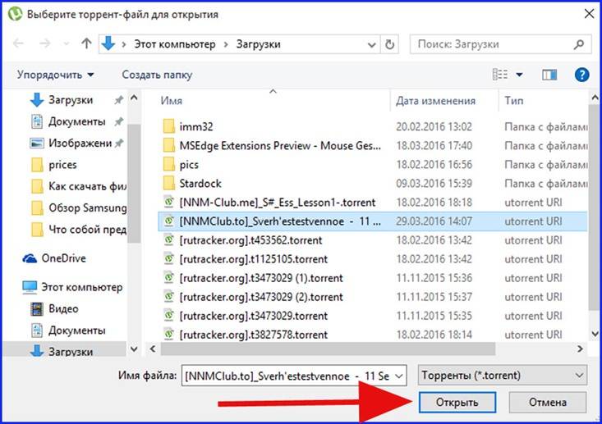Select Этот компьютер in navigation pane
Viewport: 602px width, 424px height.
tap(72, 287)
